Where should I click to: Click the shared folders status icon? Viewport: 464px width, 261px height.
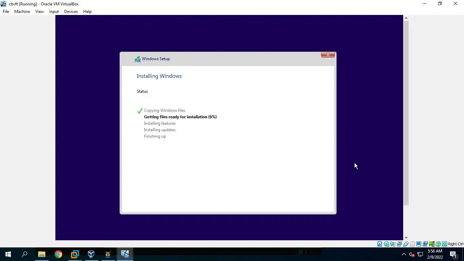(412, 244)
